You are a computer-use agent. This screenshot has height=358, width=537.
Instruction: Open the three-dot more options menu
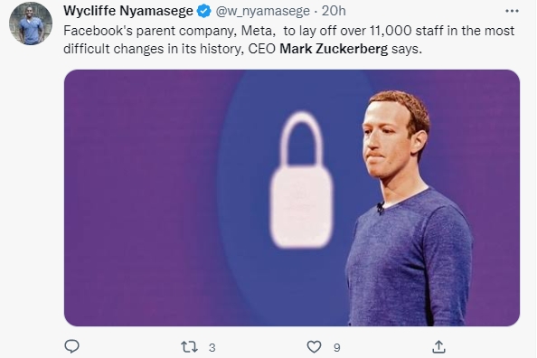(x=512, y=12)
